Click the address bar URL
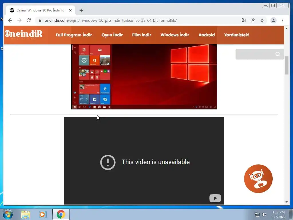 click(x=110, y=20)
